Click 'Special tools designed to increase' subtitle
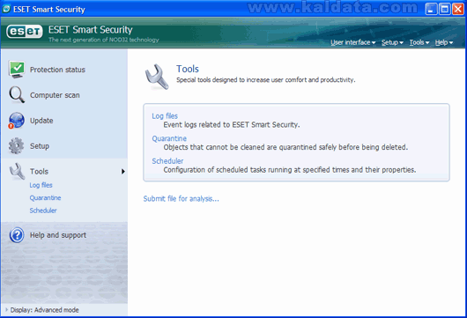The image size is (467, 318). point(266,80)
